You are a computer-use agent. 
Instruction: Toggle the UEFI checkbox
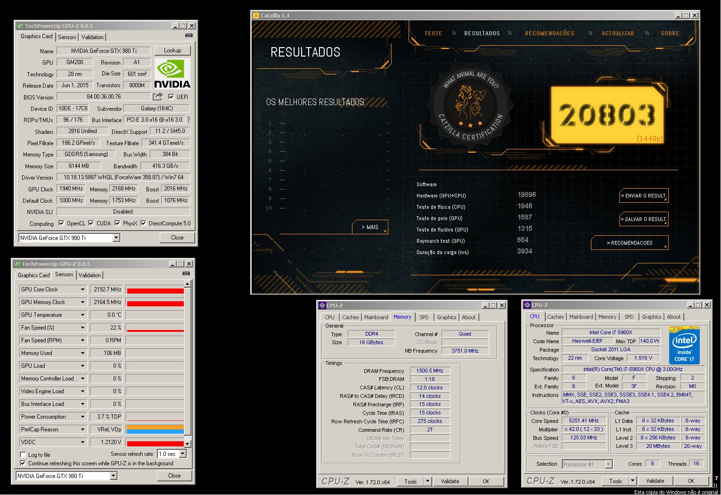pyautogui.click(x=171, y=97)
